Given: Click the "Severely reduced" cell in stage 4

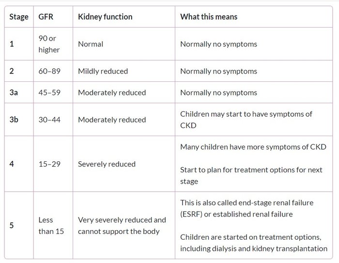Looking at the screenshot, I should coord(107,164).
